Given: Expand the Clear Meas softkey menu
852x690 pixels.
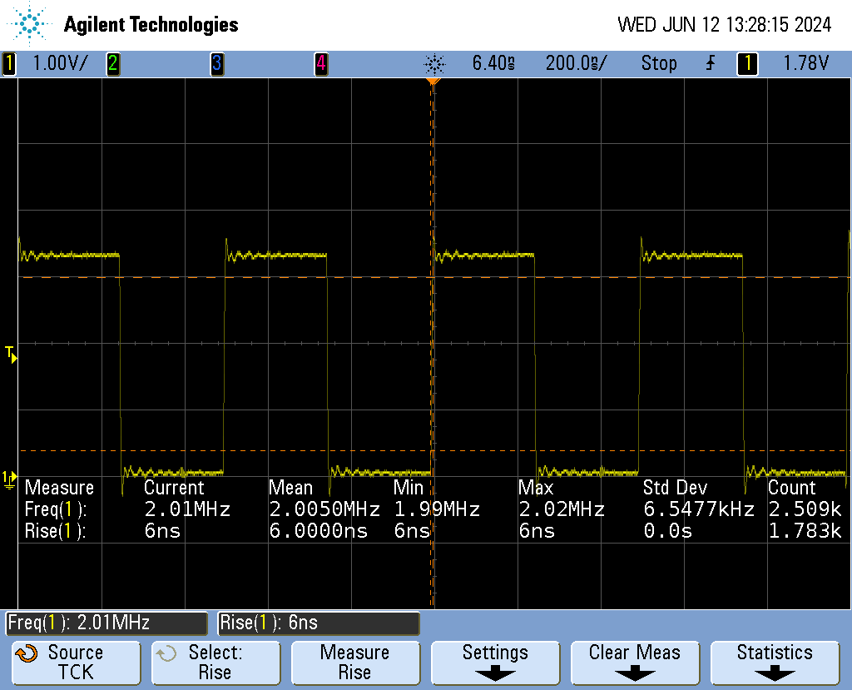Looking at the screenshot, I should (x=634, y=663).
